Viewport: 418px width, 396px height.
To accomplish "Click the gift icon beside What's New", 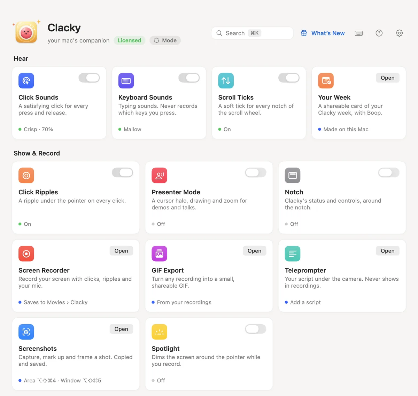I will (304, 33).
